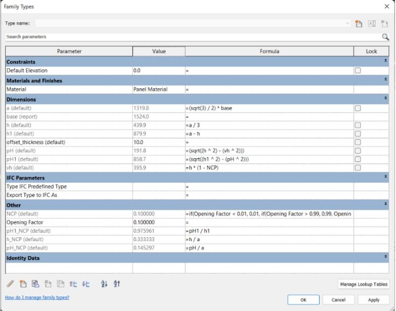Image resolution: width=396 pixels, height=311 pixels.
Task: Sort parameters in ascending order
Action: (x=104, y=284)
